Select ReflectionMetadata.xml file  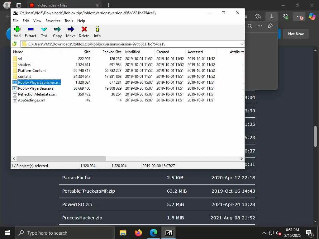click(x=38, y=94)
